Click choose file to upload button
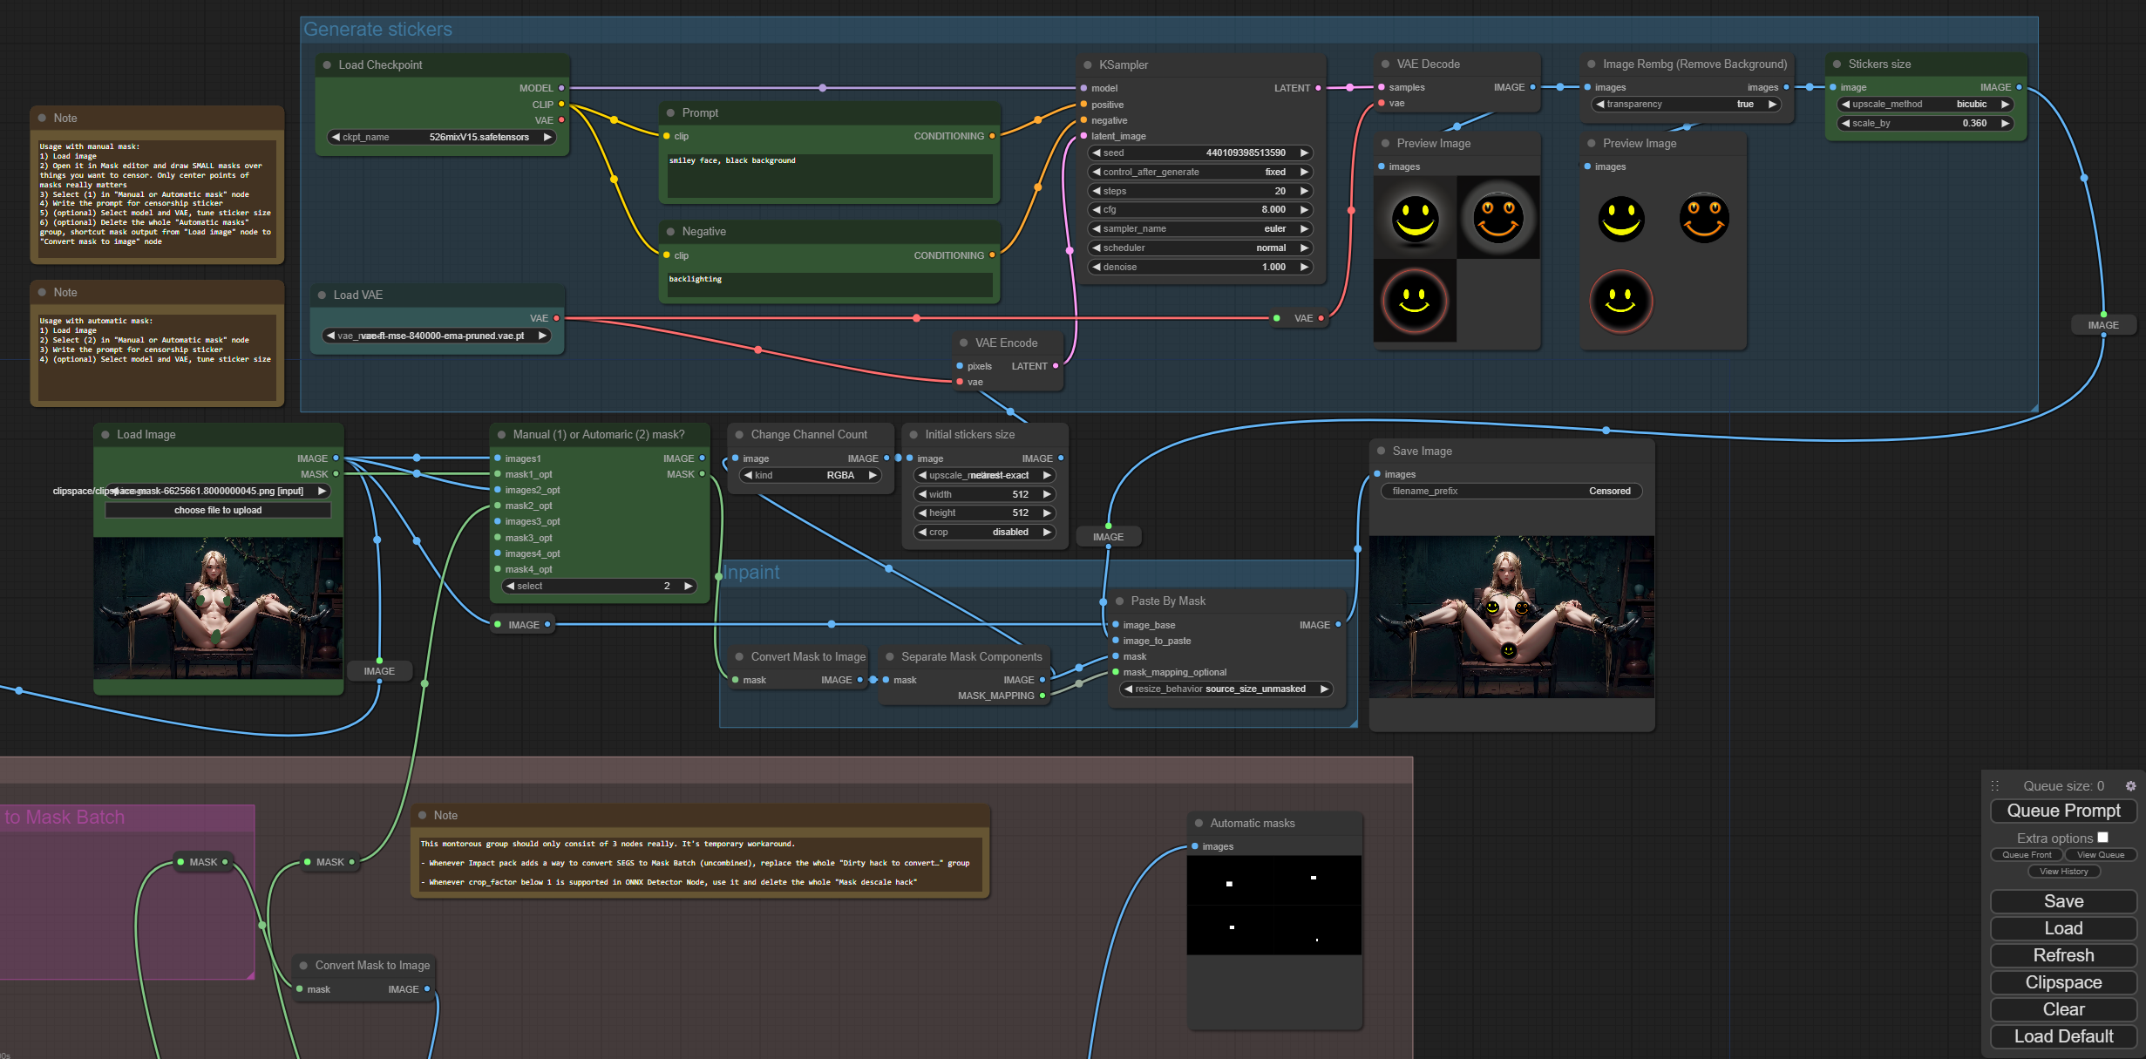The width and height of the screenshot is (2146, 1059). tap(218, 511)
